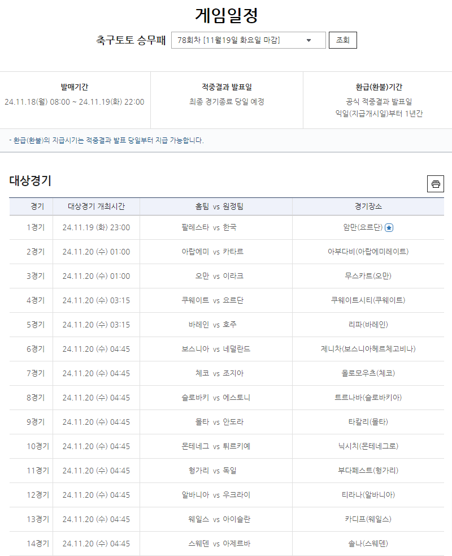Click venue 쿠웨이트시티(쿠웨이트)
This screenshot has width=452, height=556.
pyautogui.click(x=368, y=300)
